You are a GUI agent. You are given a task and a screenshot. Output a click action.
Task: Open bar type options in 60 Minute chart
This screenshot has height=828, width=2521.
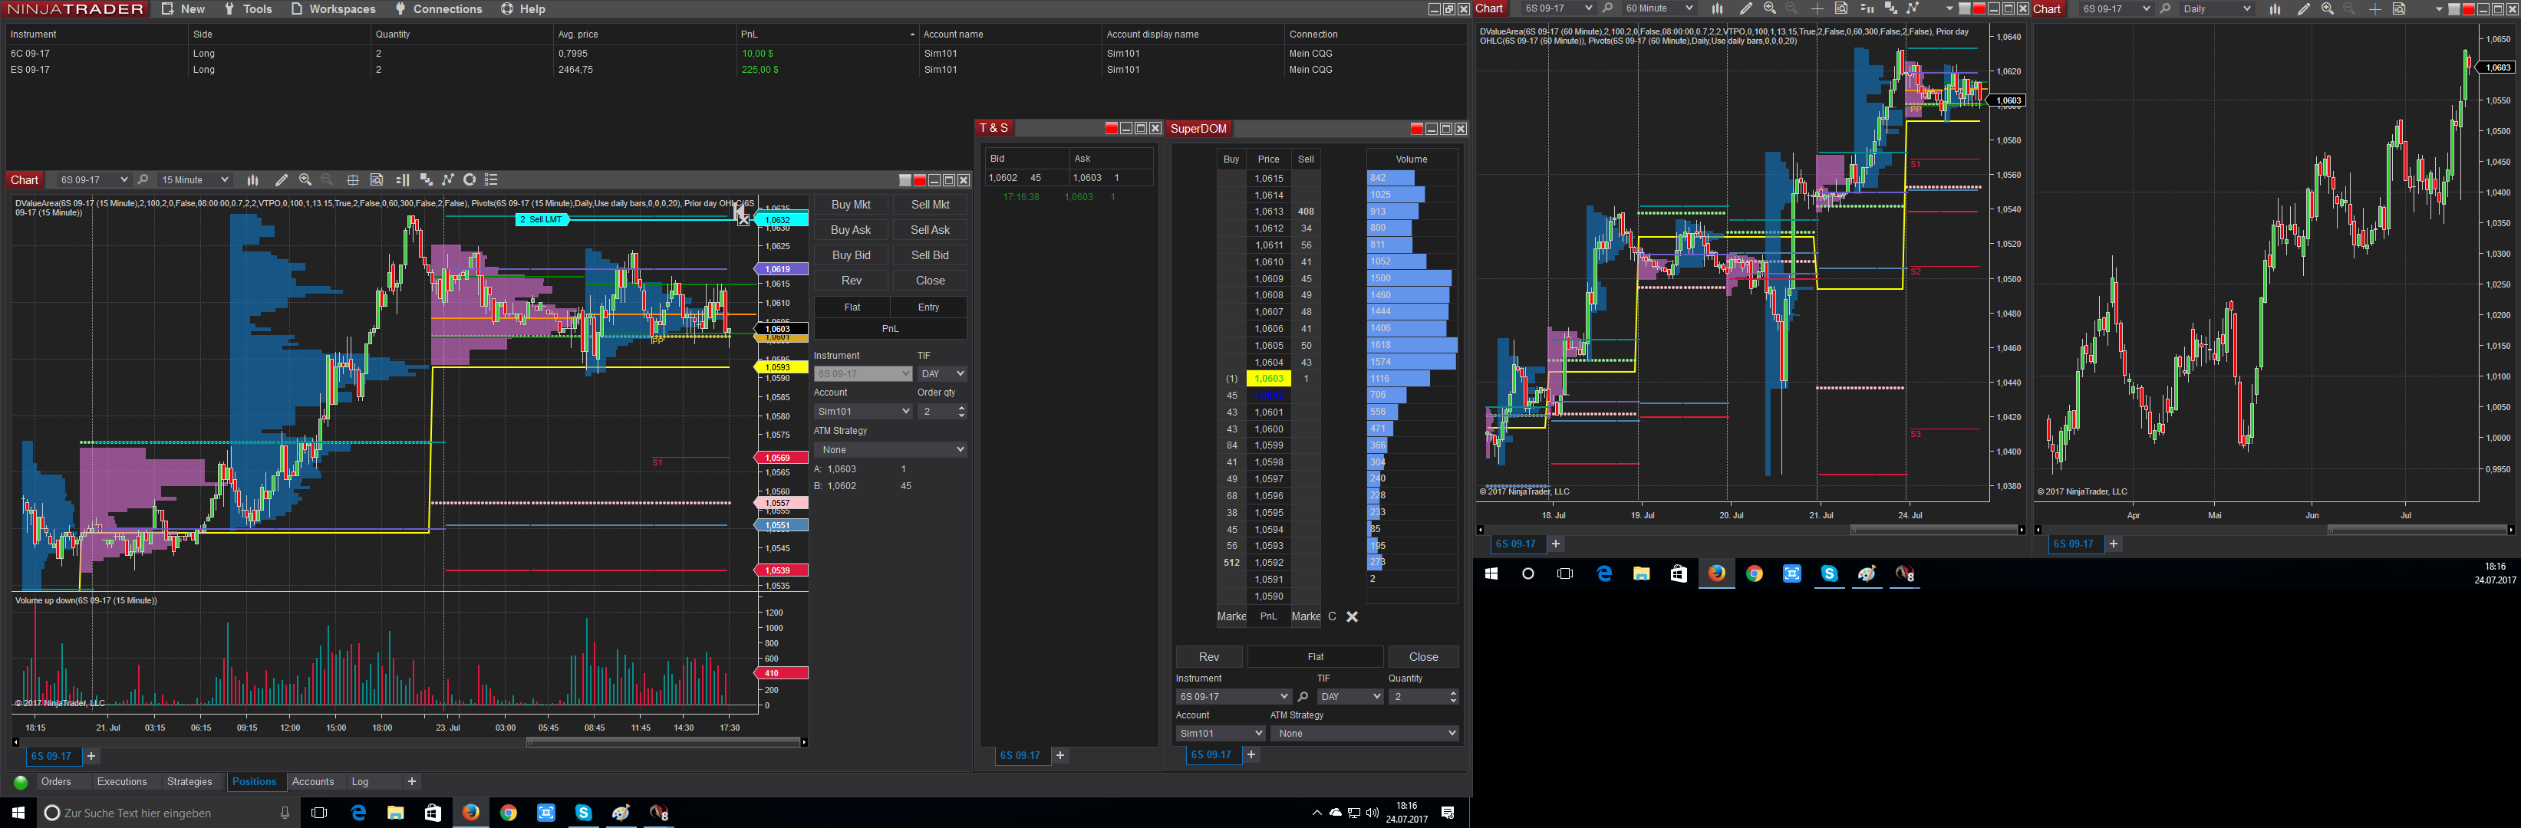[x=1716, y=8]
